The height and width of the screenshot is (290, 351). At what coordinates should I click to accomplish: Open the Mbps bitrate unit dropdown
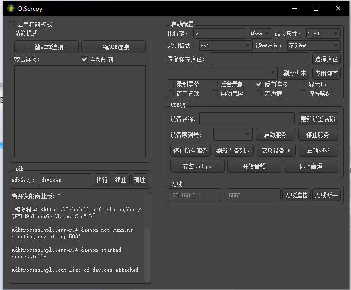(260, 34)
